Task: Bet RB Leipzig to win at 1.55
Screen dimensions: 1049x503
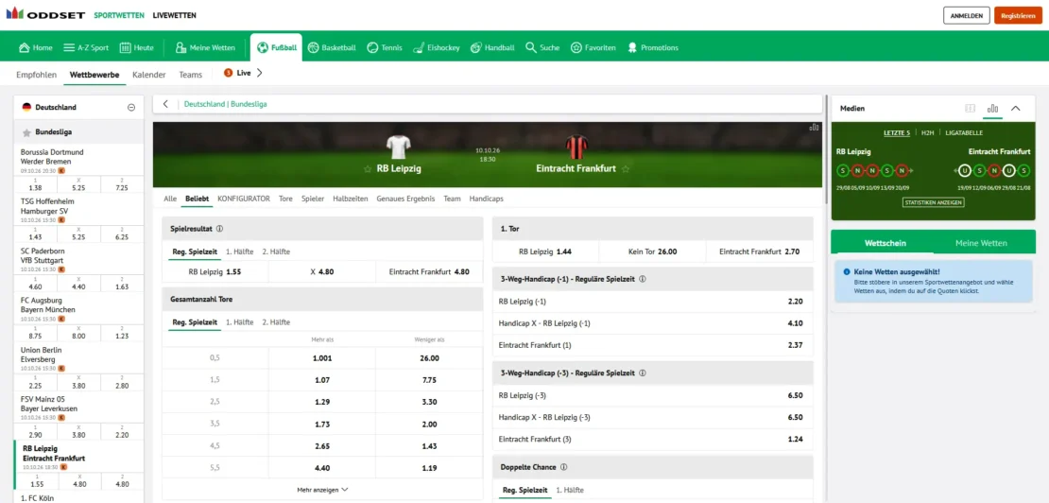Action: pos(215,272)
